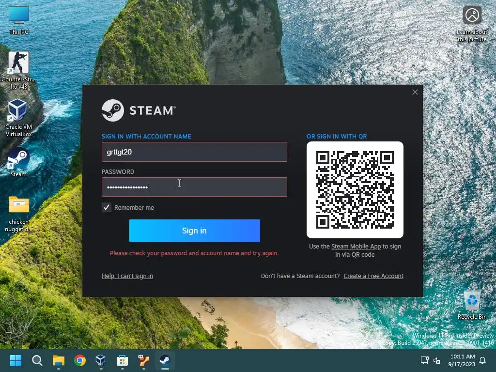The image size is (496, 372).
Task: Click the account name input field
Action: [x=194, y=152]
